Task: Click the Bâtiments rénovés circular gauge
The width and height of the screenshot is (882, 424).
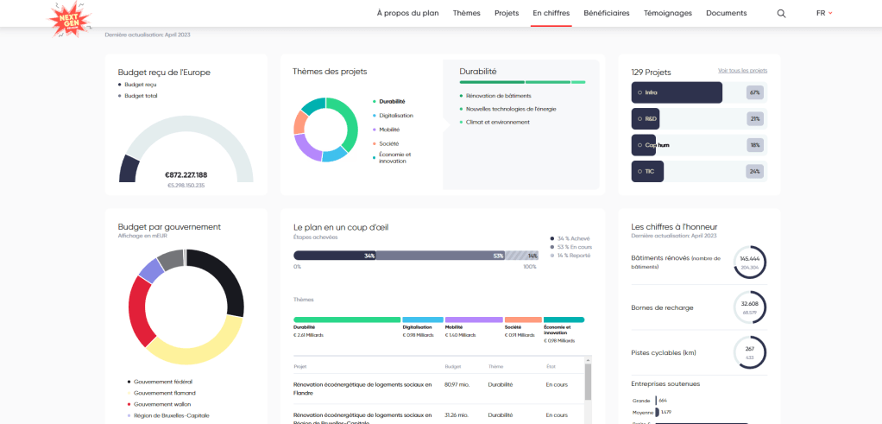Action: 749,263
